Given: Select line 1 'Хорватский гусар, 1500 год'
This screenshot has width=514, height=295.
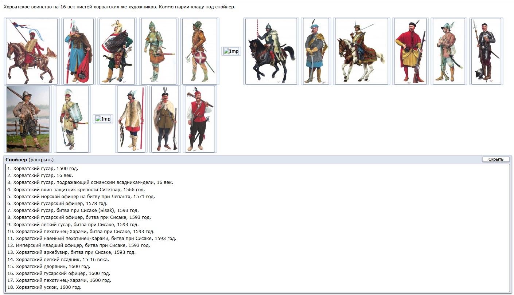Looking at the screenshot, I should [x=43, y=169].
